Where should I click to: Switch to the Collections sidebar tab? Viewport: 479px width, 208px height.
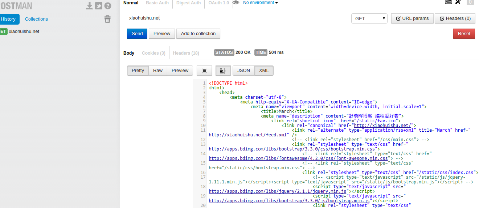[36, 19]
